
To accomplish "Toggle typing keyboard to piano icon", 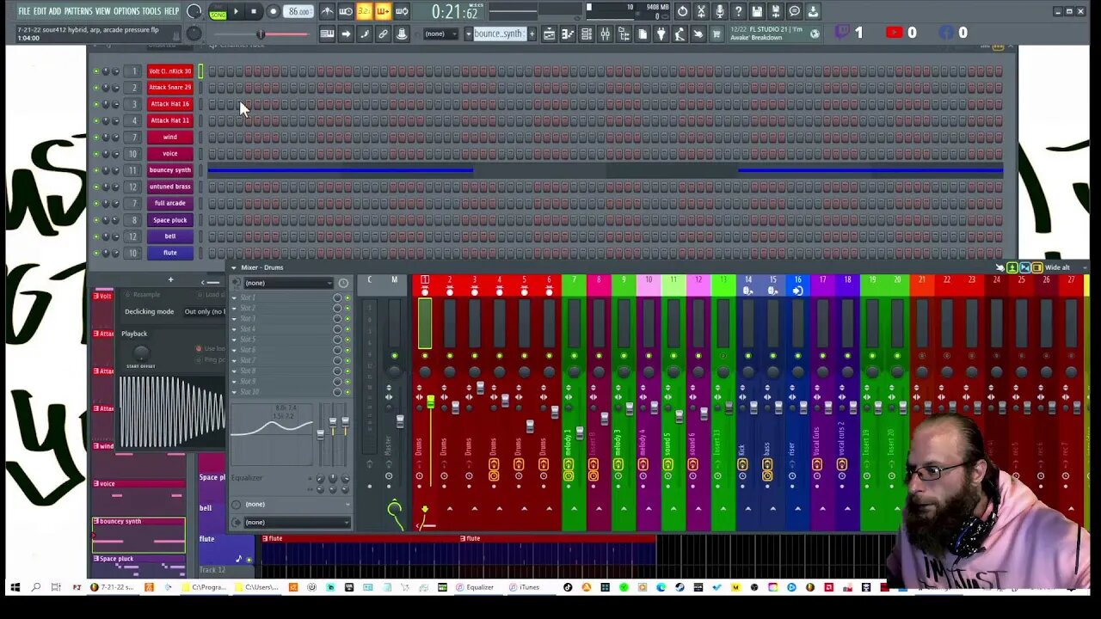I will pyautogui.click(x=327, y=34).
